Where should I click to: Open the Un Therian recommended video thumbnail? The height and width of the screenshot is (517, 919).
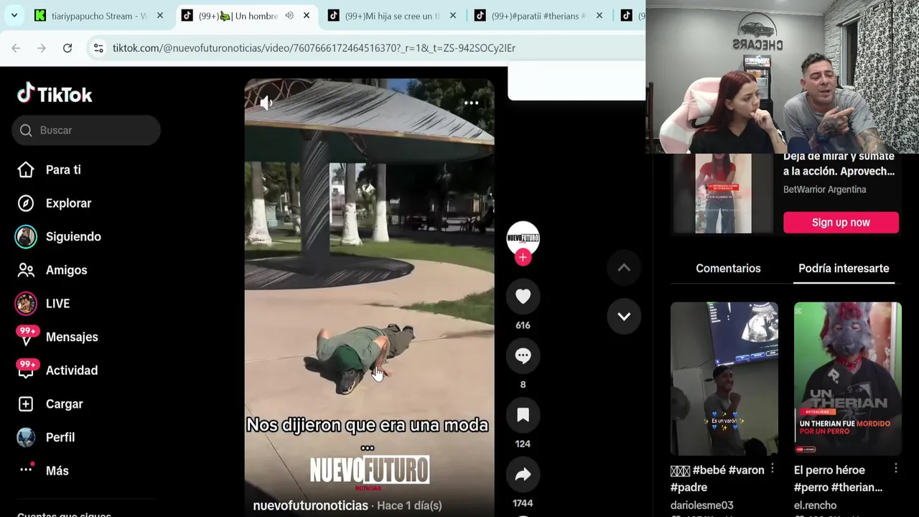click(847, 378)
